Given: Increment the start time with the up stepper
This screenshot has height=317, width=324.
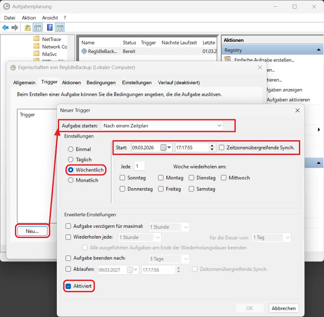Looking at the screenshot, I should pos(212,146).
